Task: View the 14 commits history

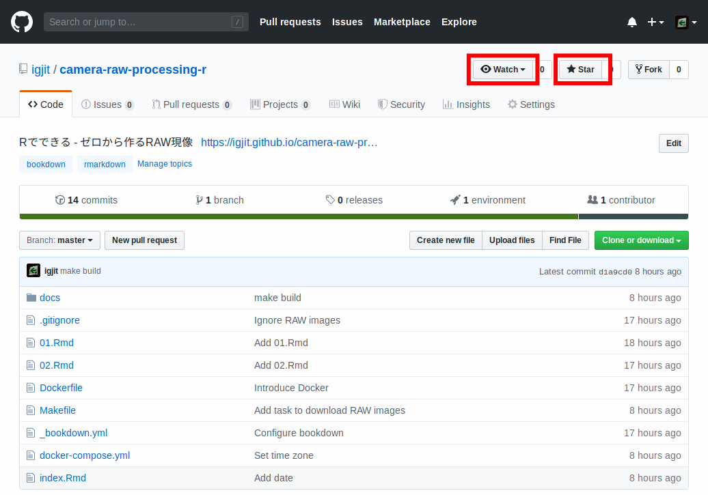Action: click(x=86, y=200)
